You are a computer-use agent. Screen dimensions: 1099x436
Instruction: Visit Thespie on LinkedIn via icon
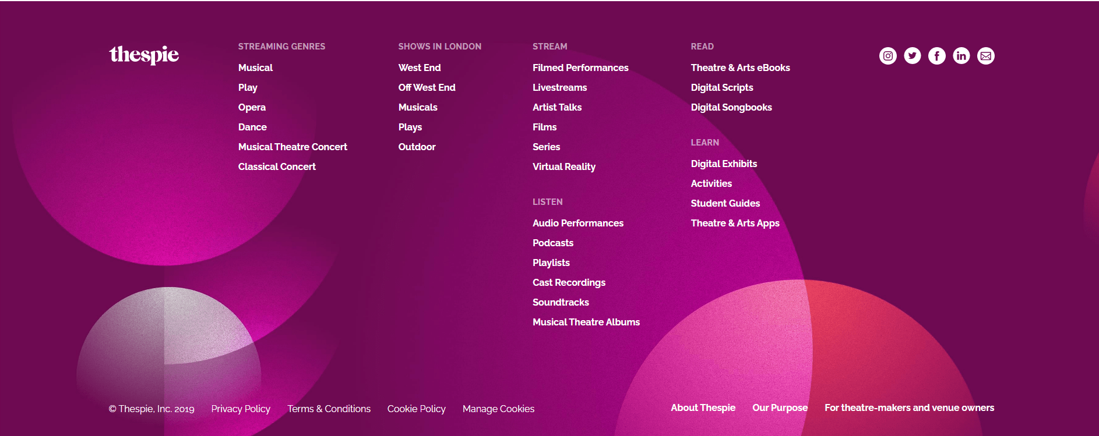point(961,56)
